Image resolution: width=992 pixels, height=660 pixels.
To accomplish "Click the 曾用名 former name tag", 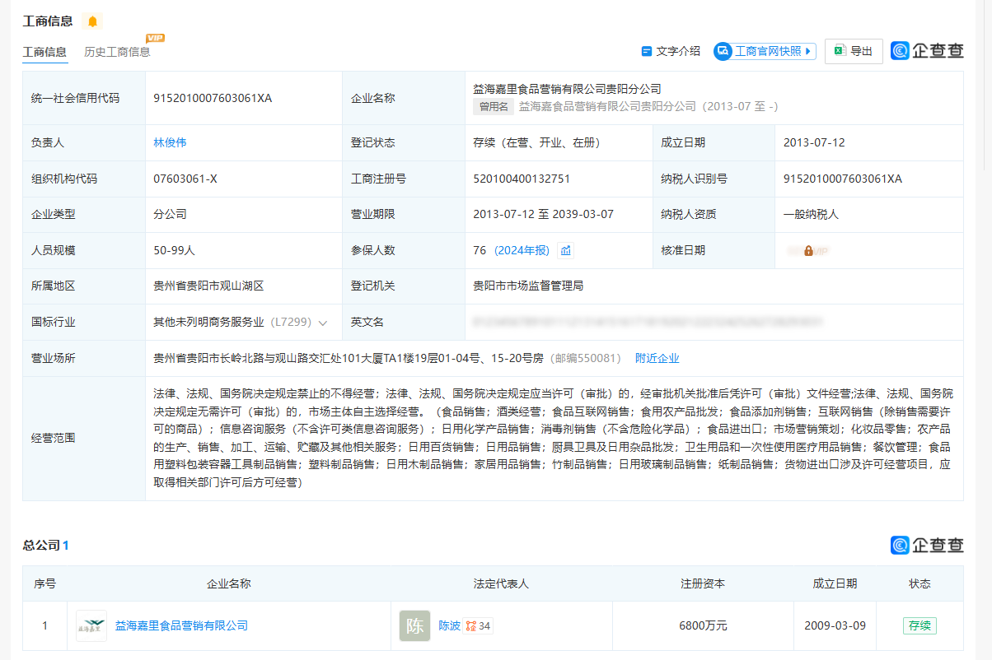I will [x=494, y=106].
